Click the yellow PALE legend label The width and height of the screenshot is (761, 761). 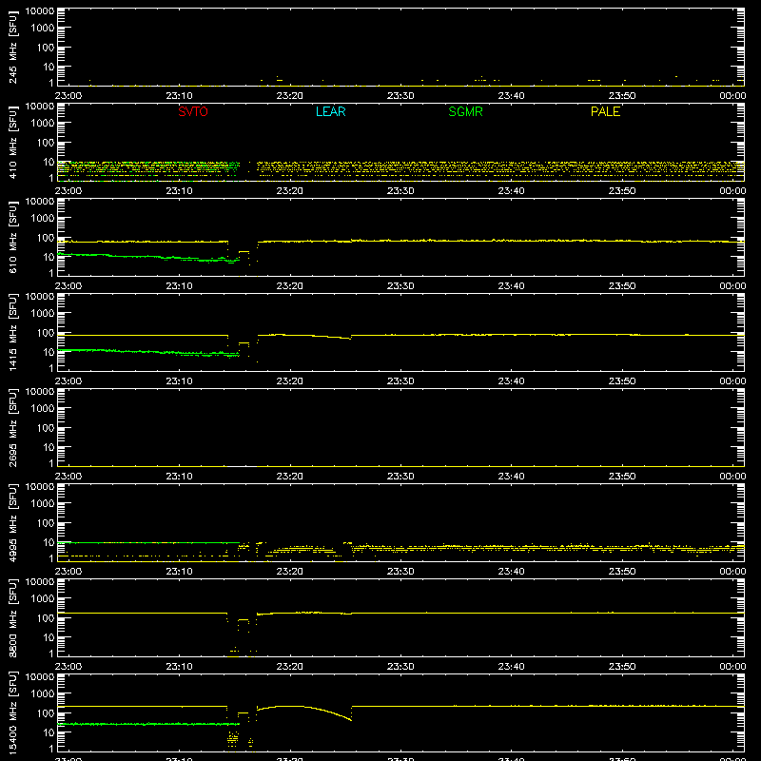pos(605,111)
